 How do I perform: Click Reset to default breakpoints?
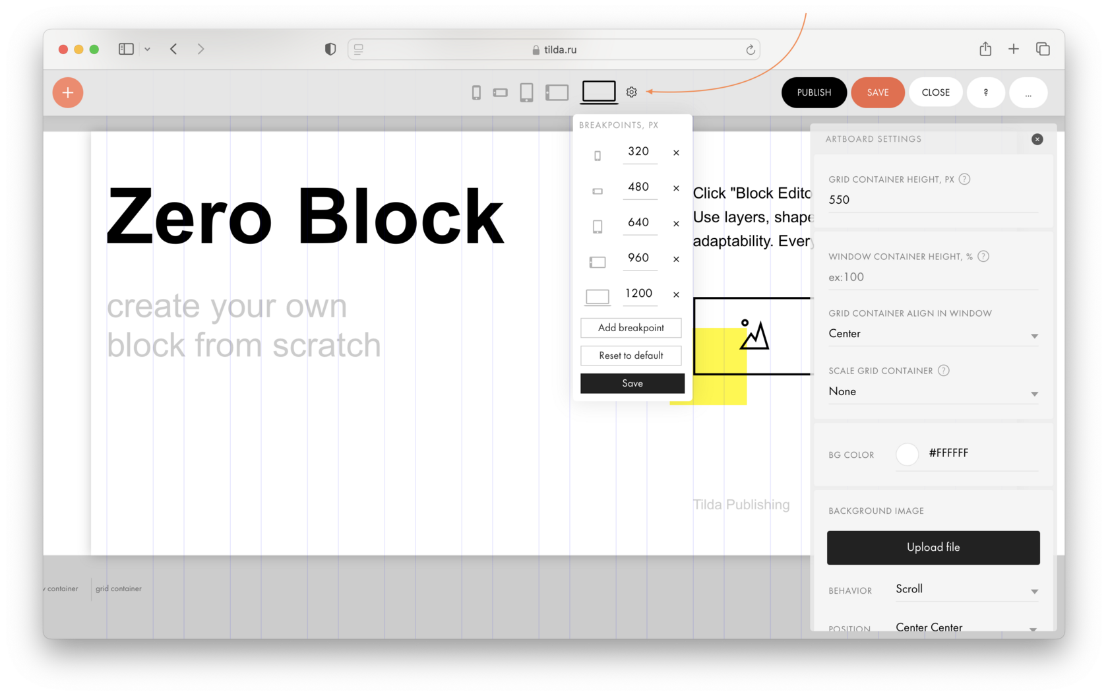tap(631, 356)
